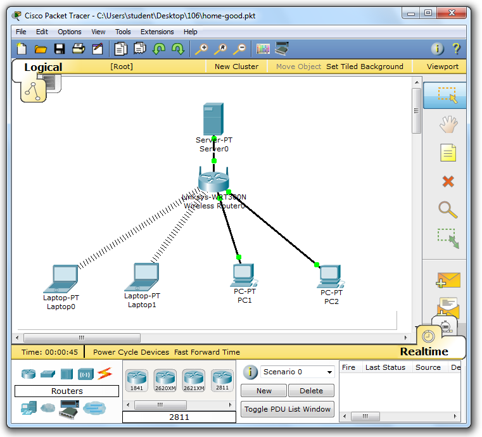482x437 pixels.
Task: Select the Hubs device category icon
Action: point(67,374)
